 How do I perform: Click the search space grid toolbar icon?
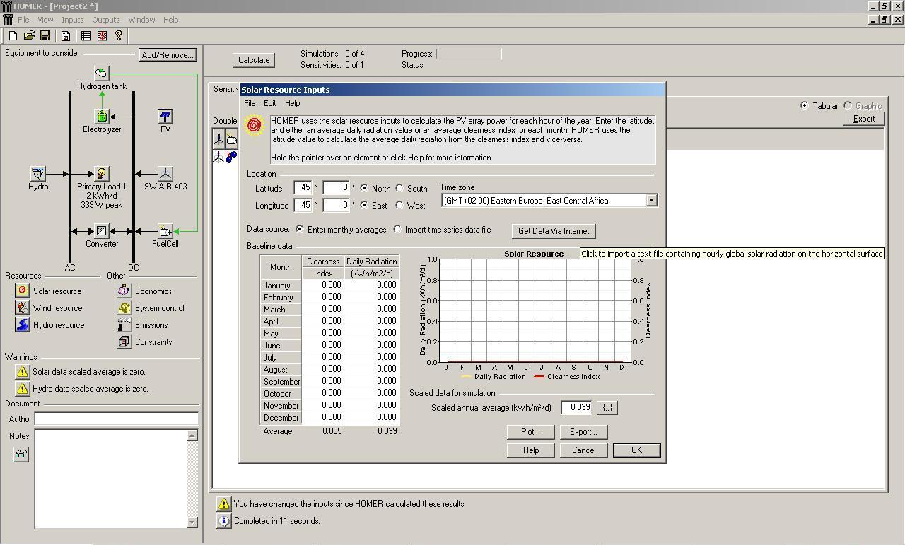click(x=86, y=35)
